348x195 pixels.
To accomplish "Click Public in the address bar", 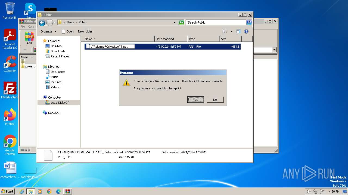I will [83, 22].
